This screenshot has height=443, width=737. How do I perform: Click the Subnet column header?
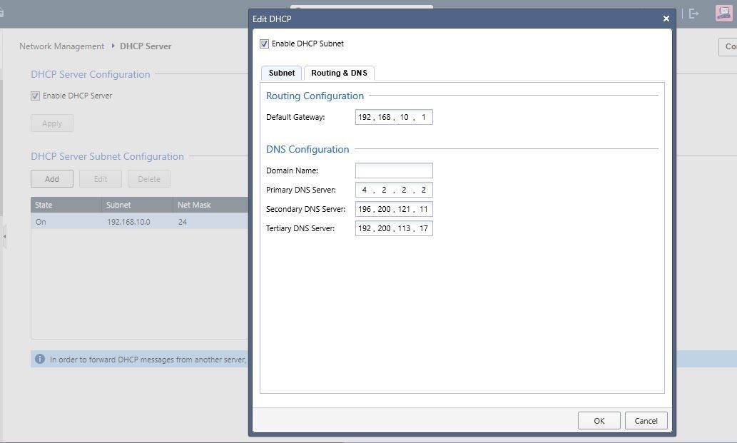118,205
